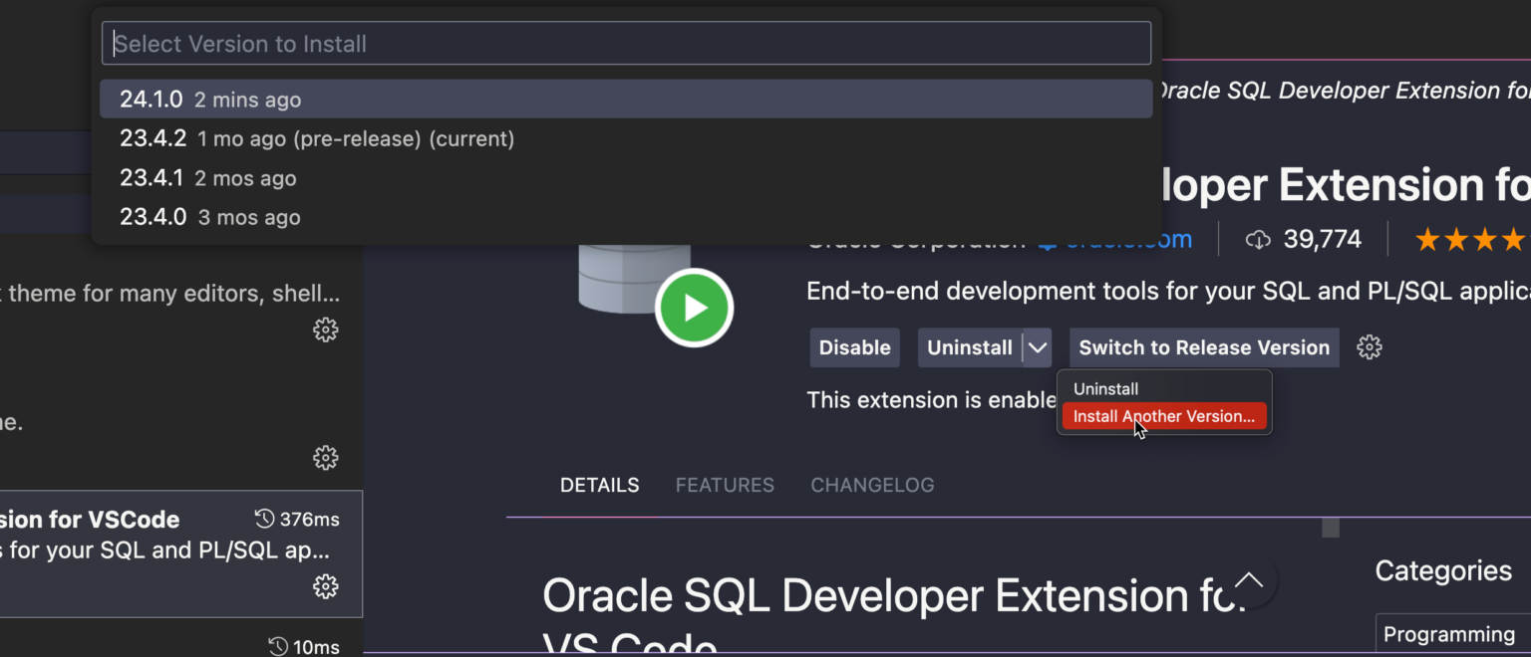
Task: Click the 10ms activation time icon
Action: tap(278, 647)
